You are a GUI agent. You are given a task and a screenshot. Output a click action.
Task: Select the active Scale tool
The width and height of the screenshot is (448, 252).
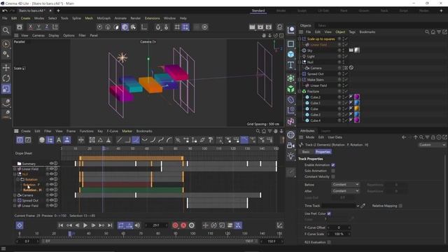pos(6,89)
